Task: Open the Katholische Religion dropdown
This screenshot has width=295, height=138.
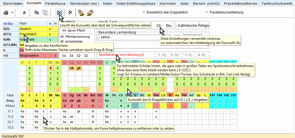Action: 192,26
